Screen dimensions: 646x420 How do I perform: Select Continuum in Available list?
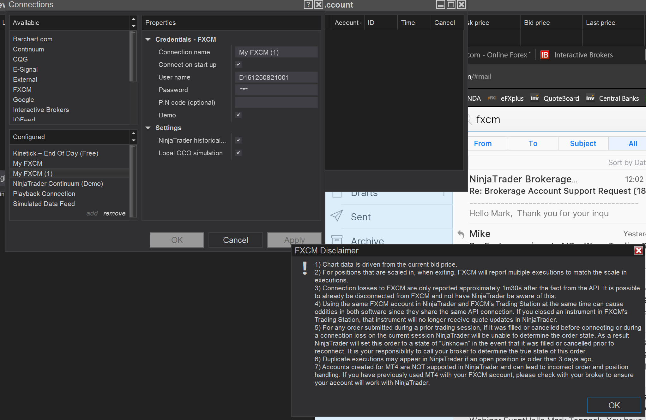28,49
